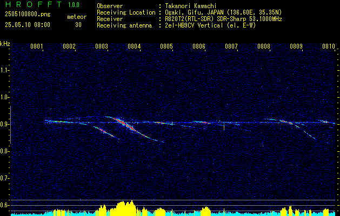
Task: Click the 0.6 kHz frequency label
Action: point(4,205)
